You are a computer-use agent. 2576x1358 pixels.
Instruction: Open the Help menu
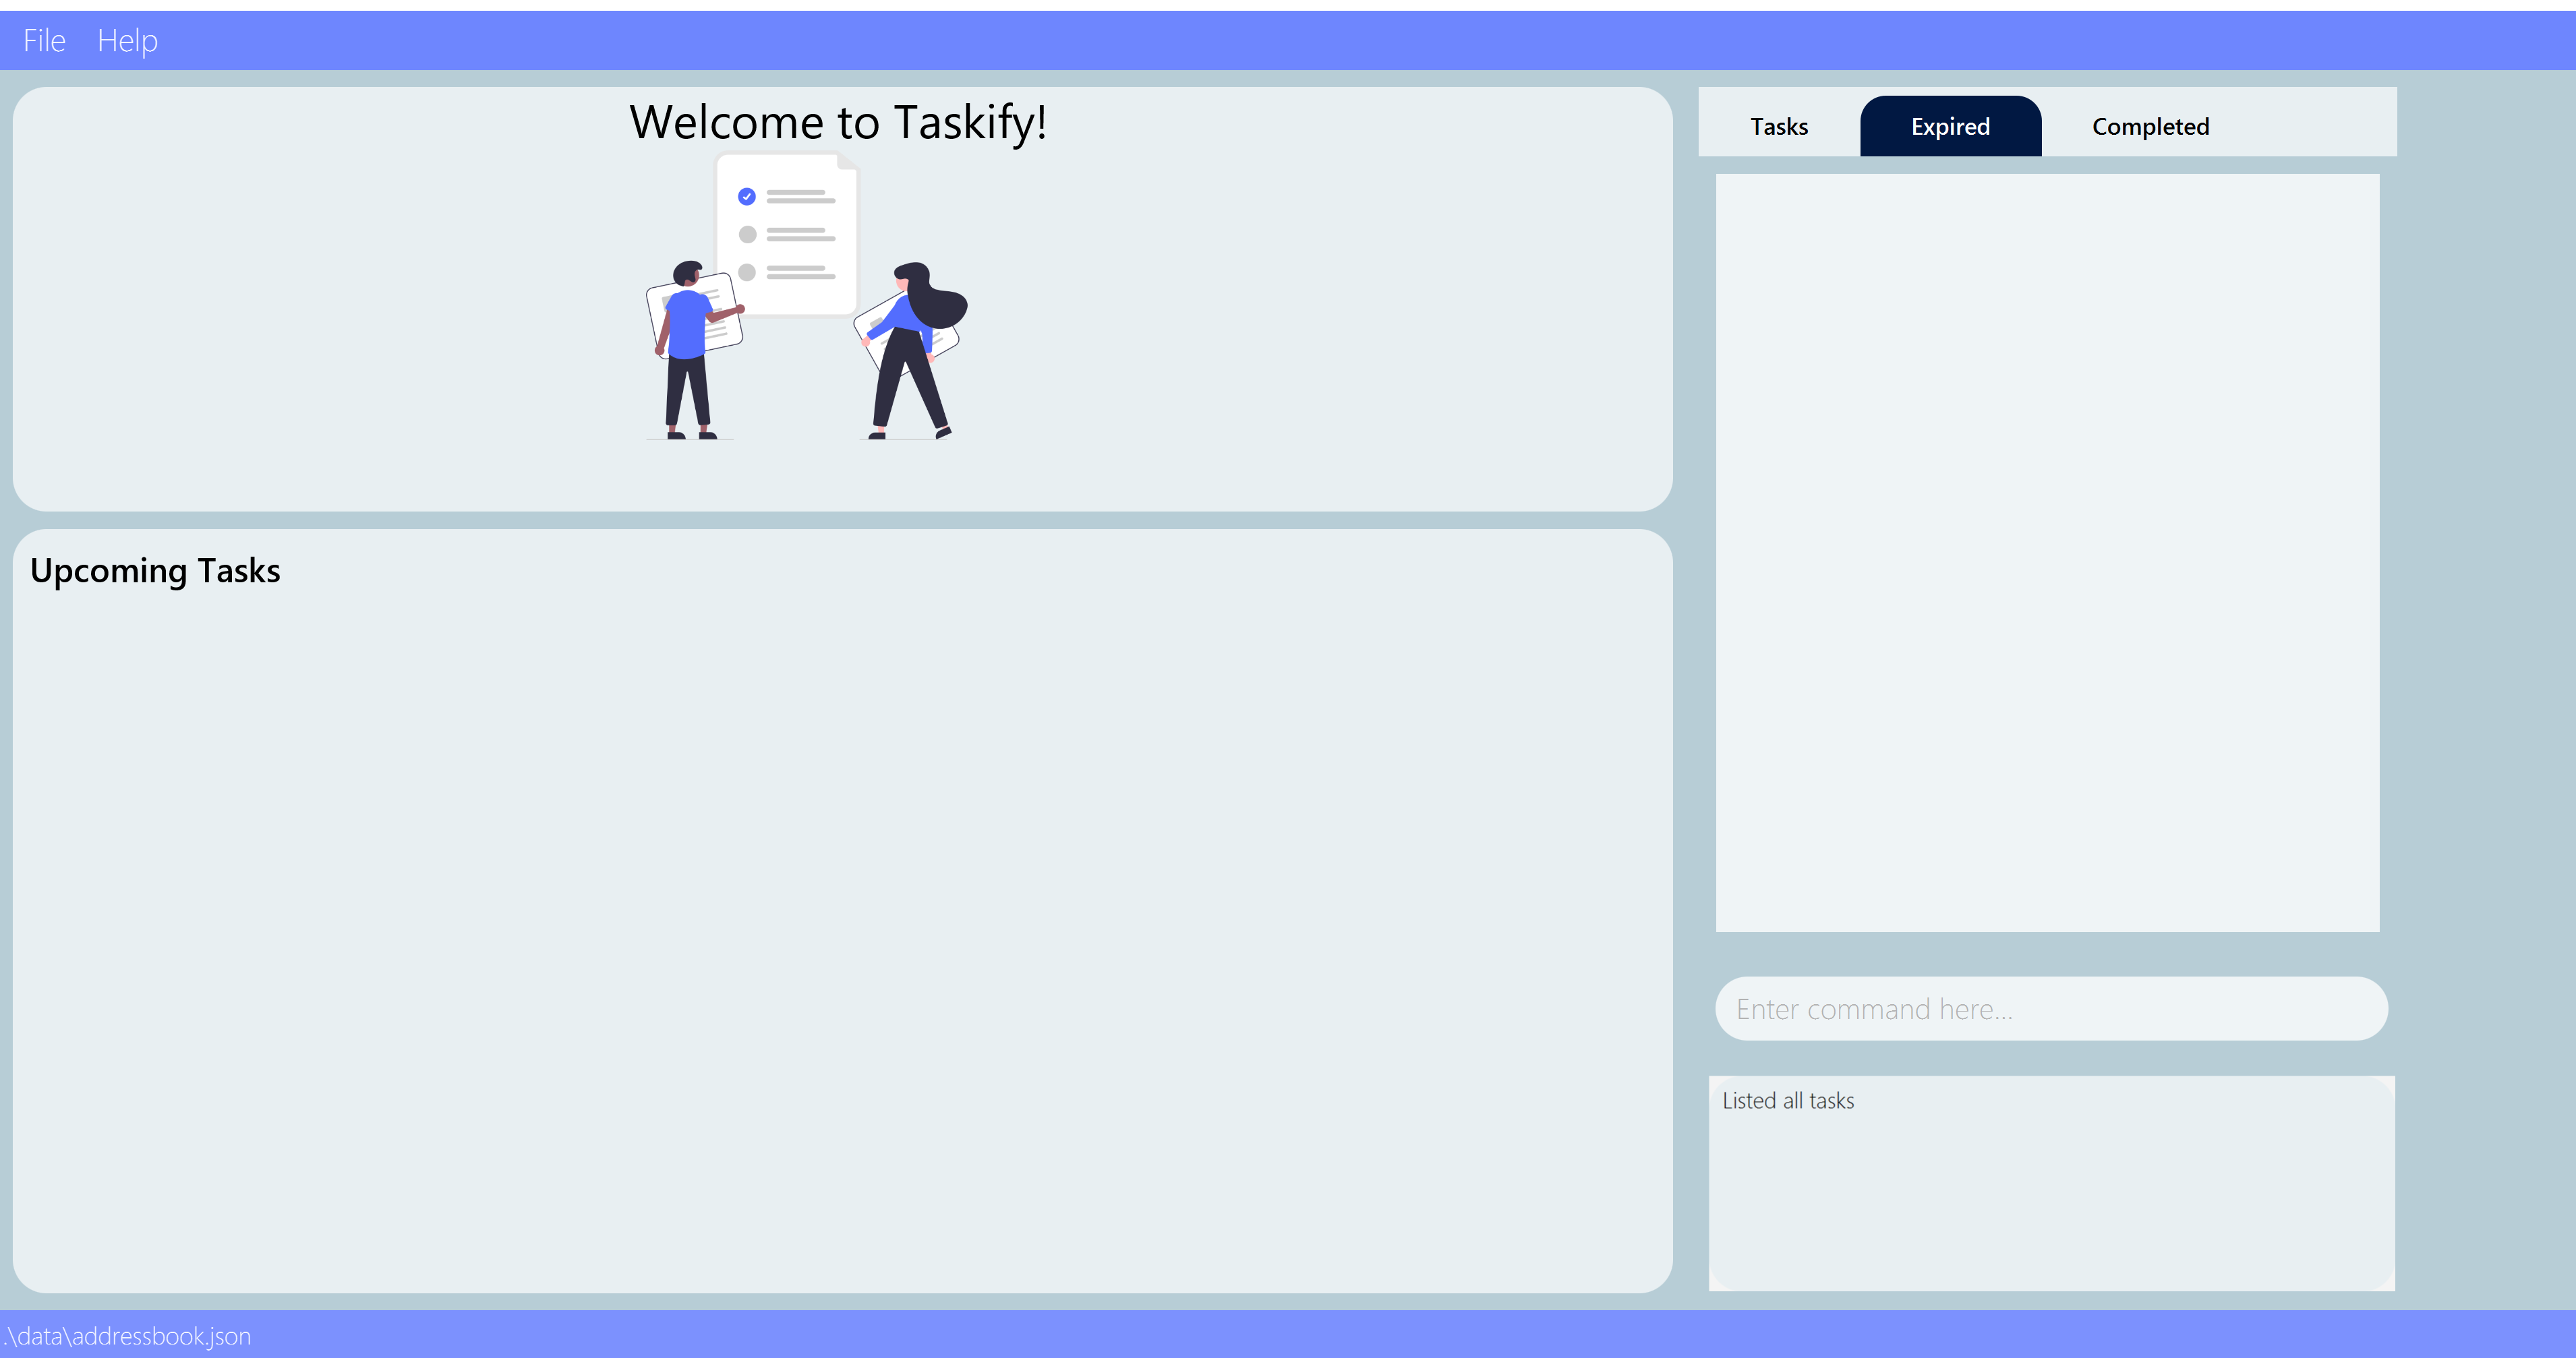(127, 41)
